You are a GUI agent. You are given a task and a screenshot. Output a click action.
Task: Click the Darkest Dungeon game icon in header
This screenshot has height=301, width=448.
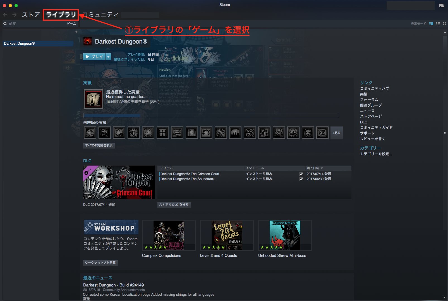pos(88,41)
